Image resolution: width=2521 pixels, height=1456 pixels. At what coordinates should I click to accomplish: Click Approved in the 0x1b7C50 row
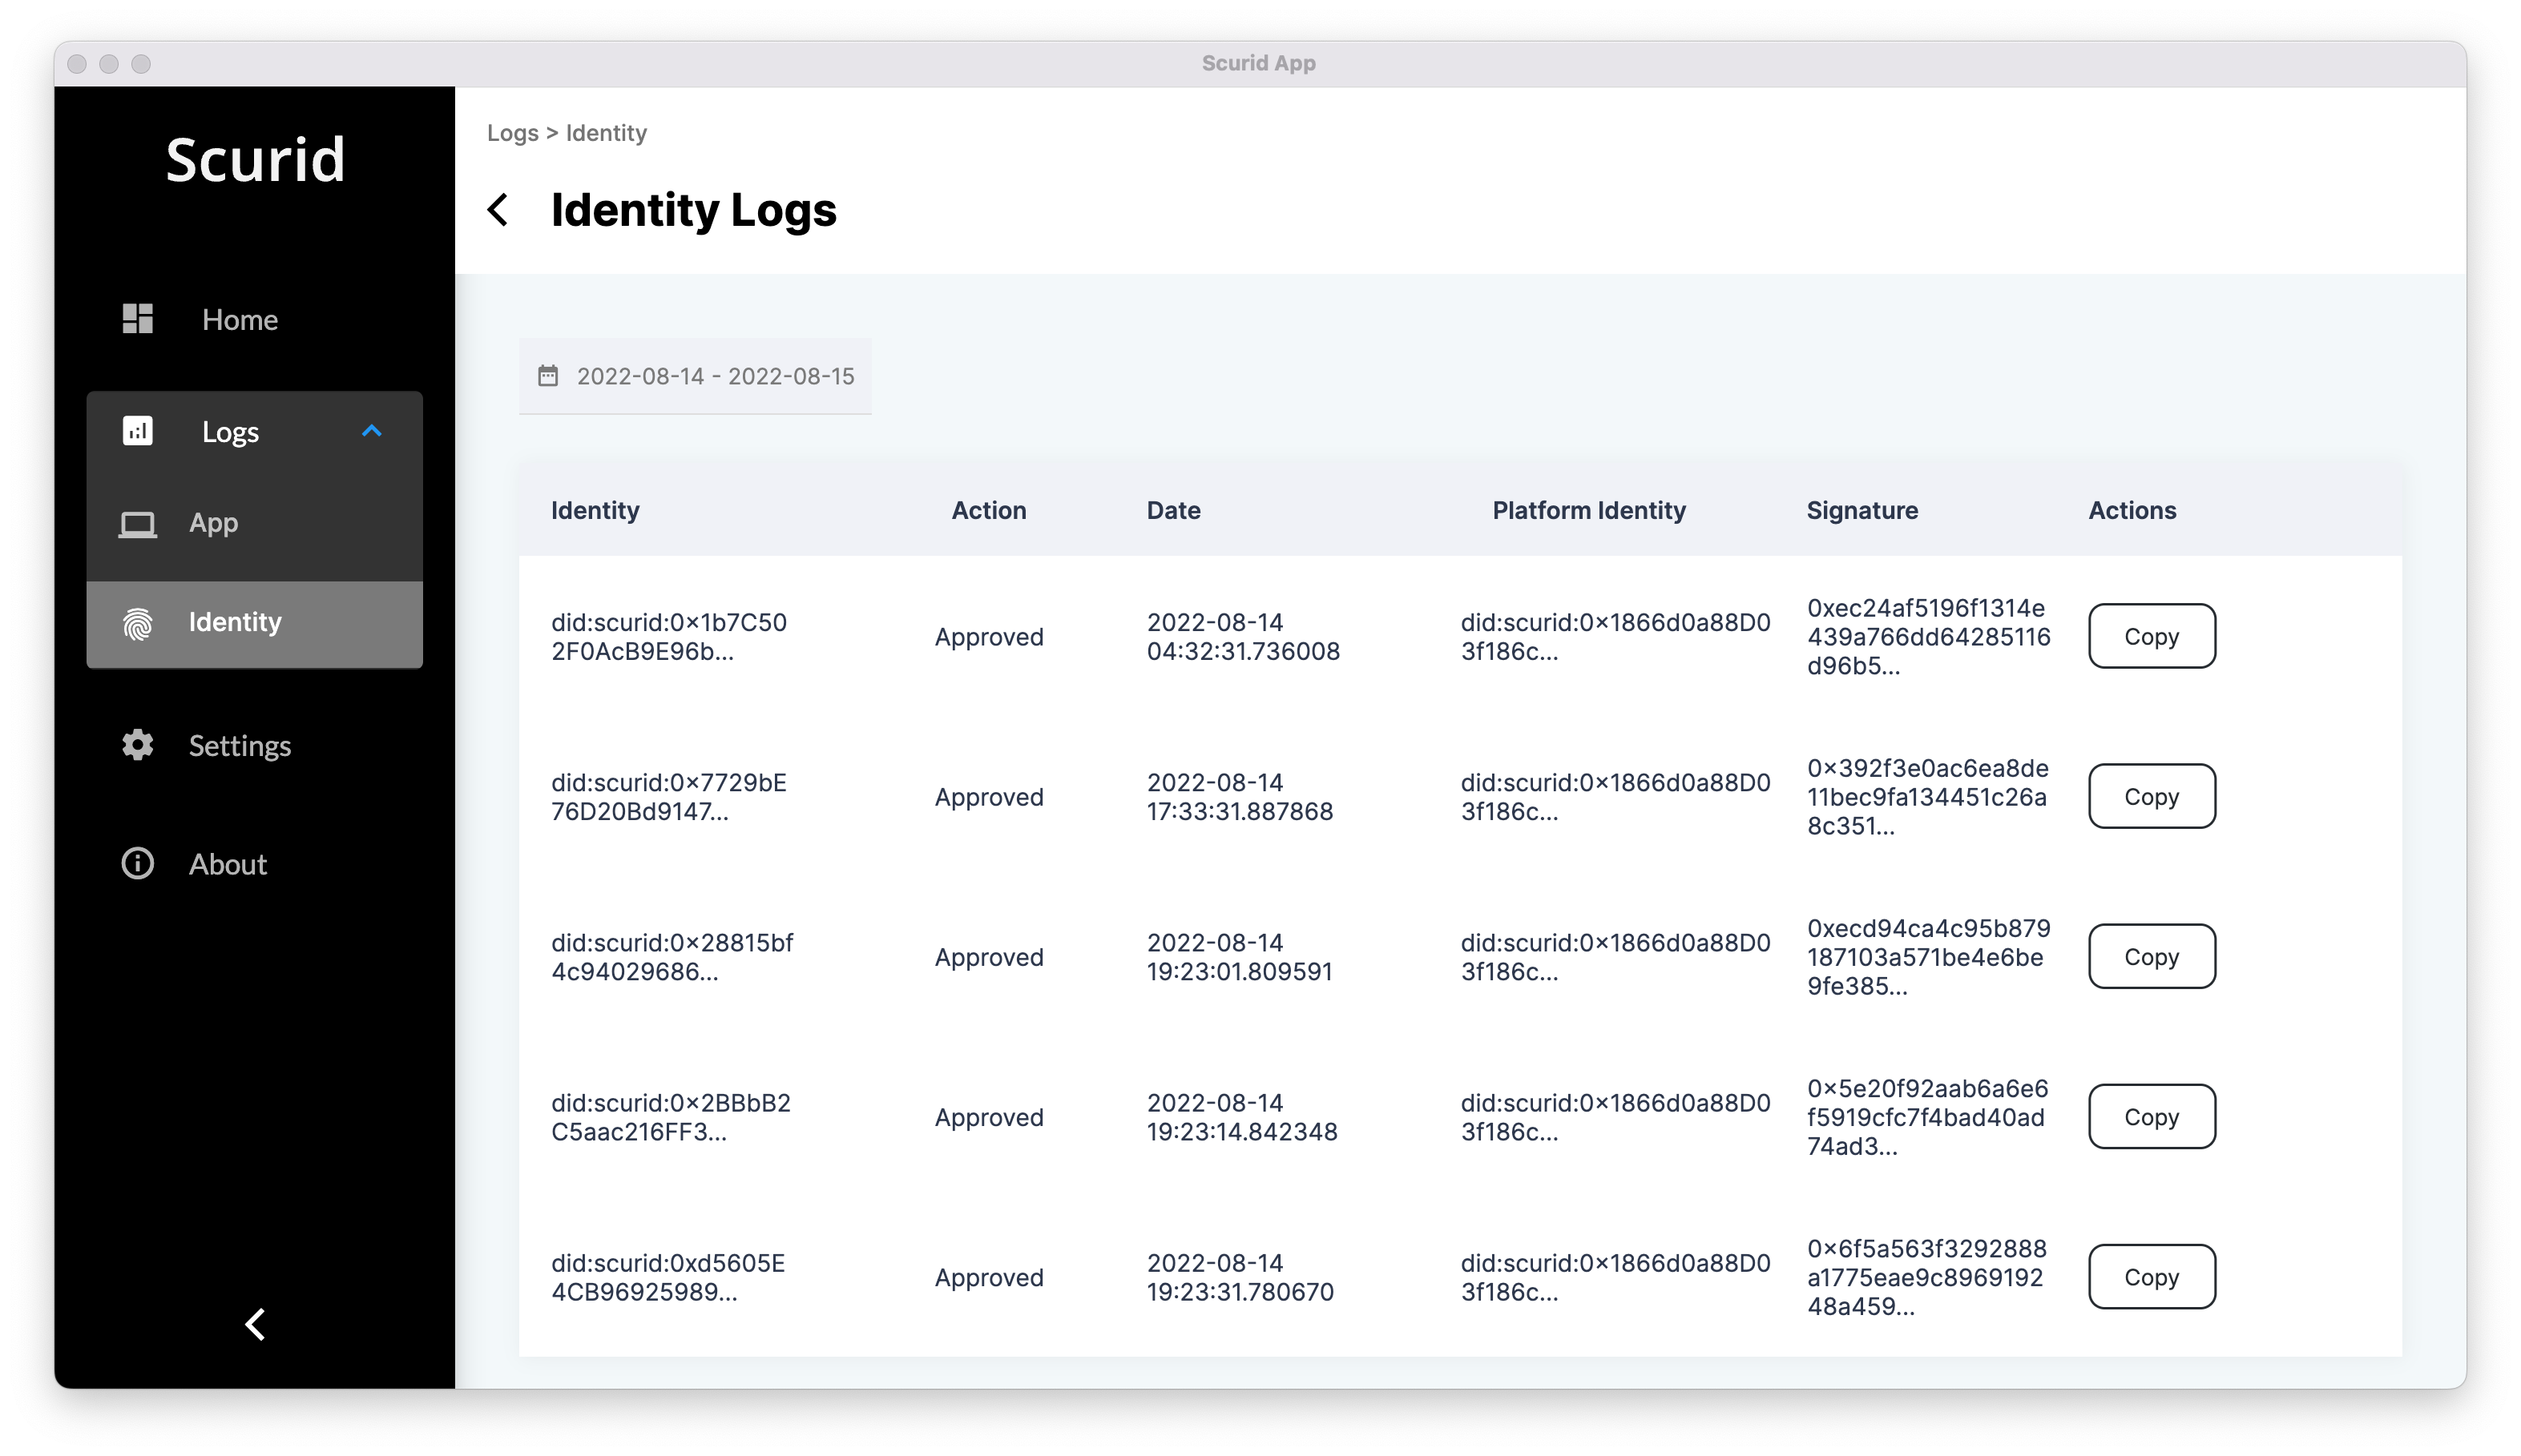(990, 637)
